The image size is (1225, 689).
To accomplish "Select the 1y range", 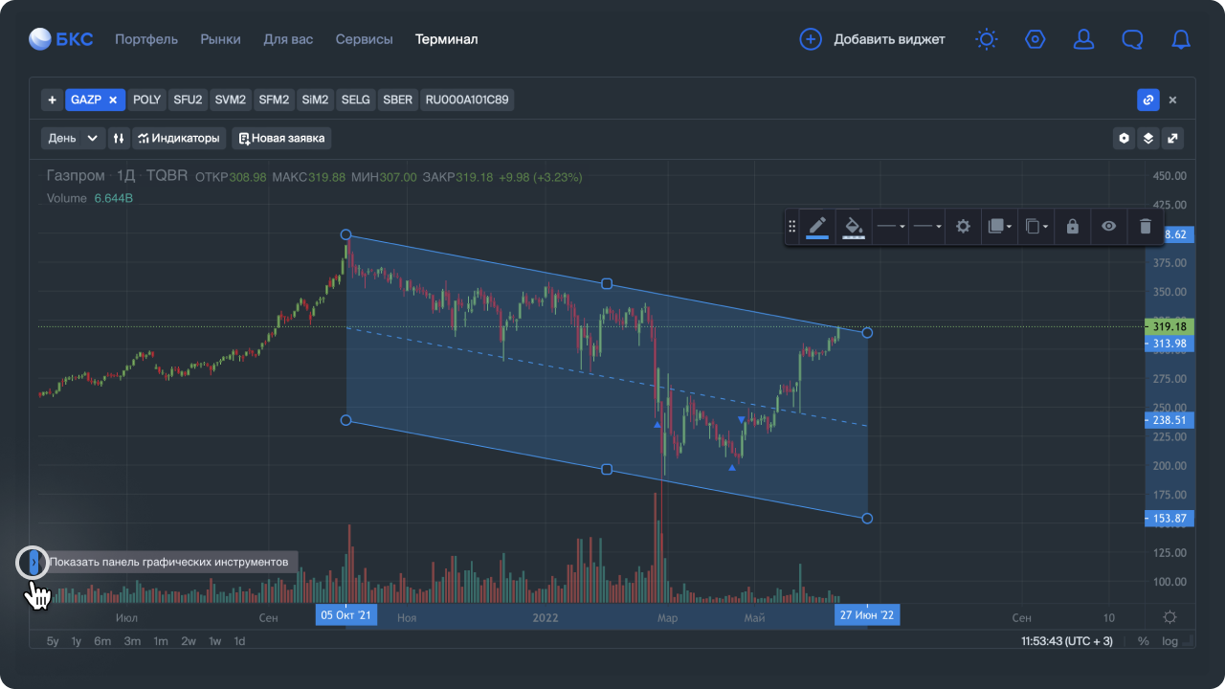I will (x=77, y=641).
